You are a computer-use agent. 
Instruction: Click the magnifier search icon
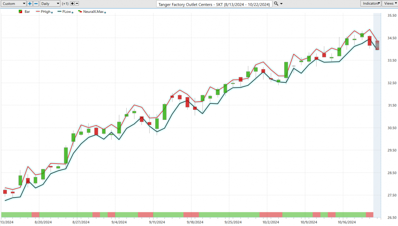(276, 3)
